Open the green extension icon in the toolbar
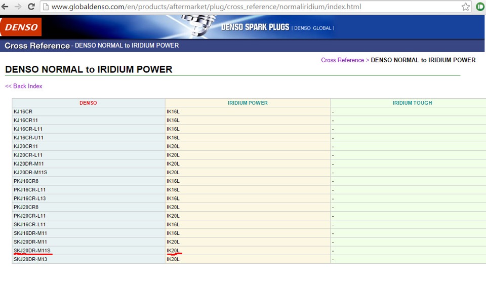The image size is (486, 282). [480, 7]
